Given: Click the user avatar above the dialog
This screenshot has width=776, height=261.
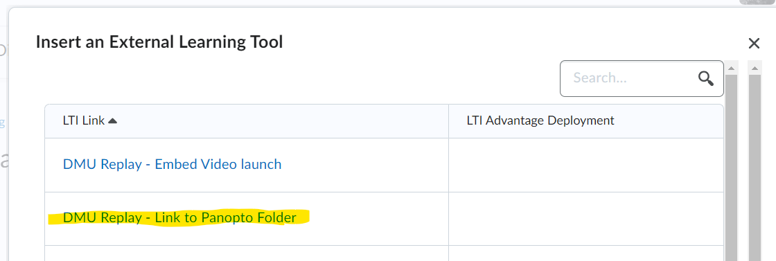Looking at the screenshot, I should click(x=757, y=1).
